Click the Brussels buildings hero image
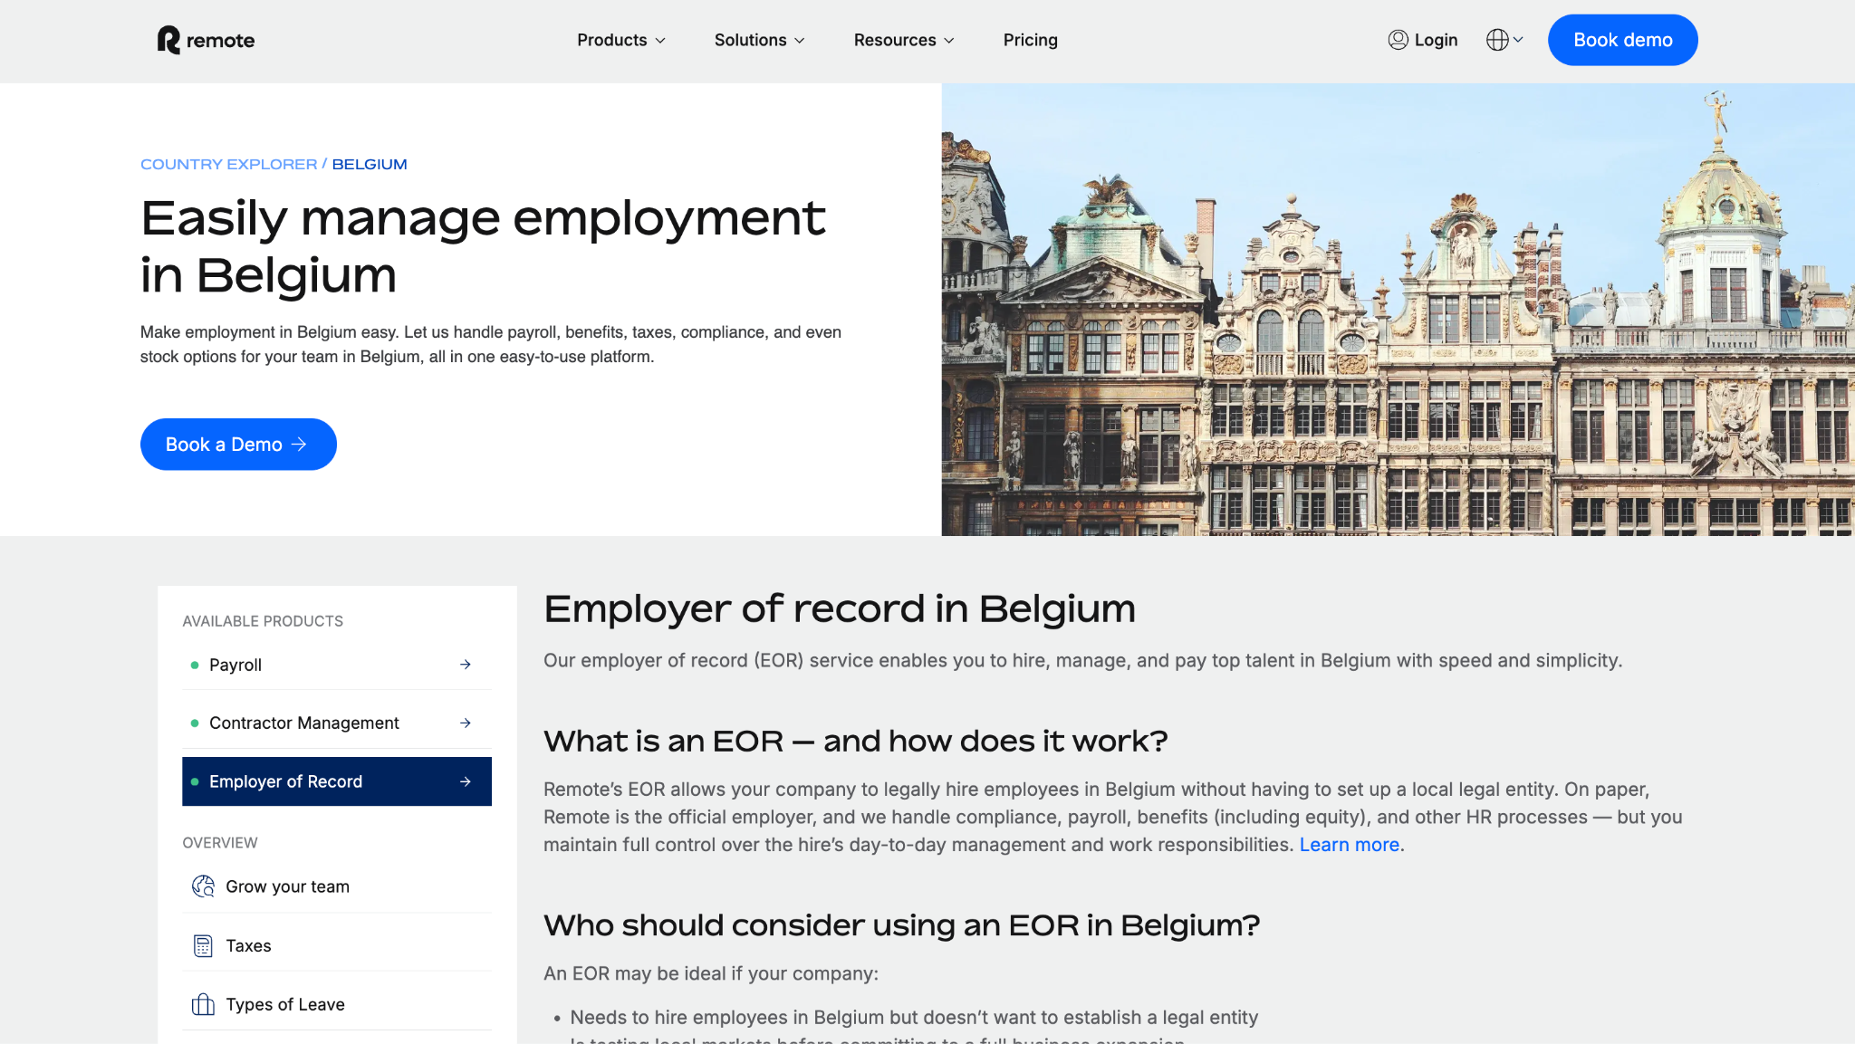 [1398, 310]
